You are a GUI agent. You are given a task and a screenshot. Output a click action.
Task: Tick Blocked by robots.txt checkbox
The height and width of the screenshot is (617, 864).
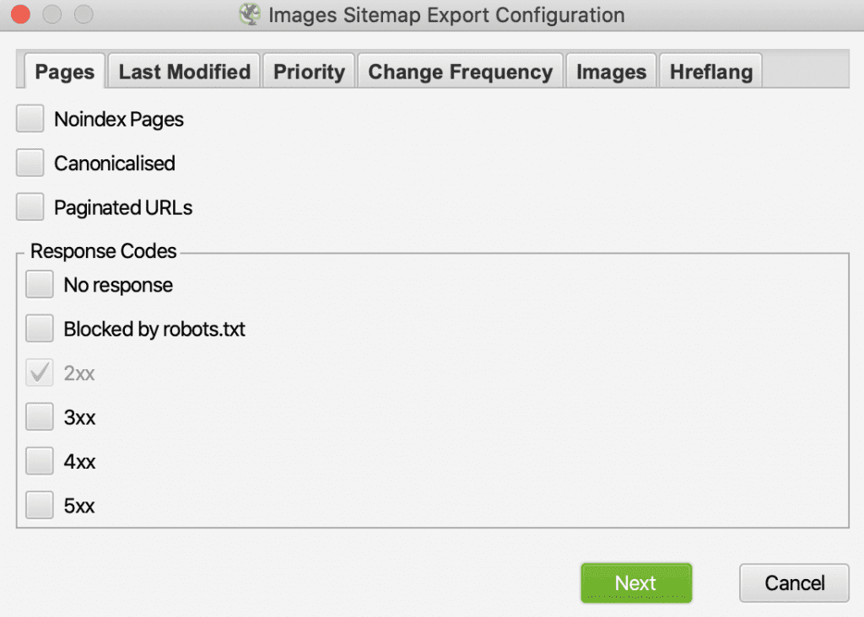(x=39, y=329)
